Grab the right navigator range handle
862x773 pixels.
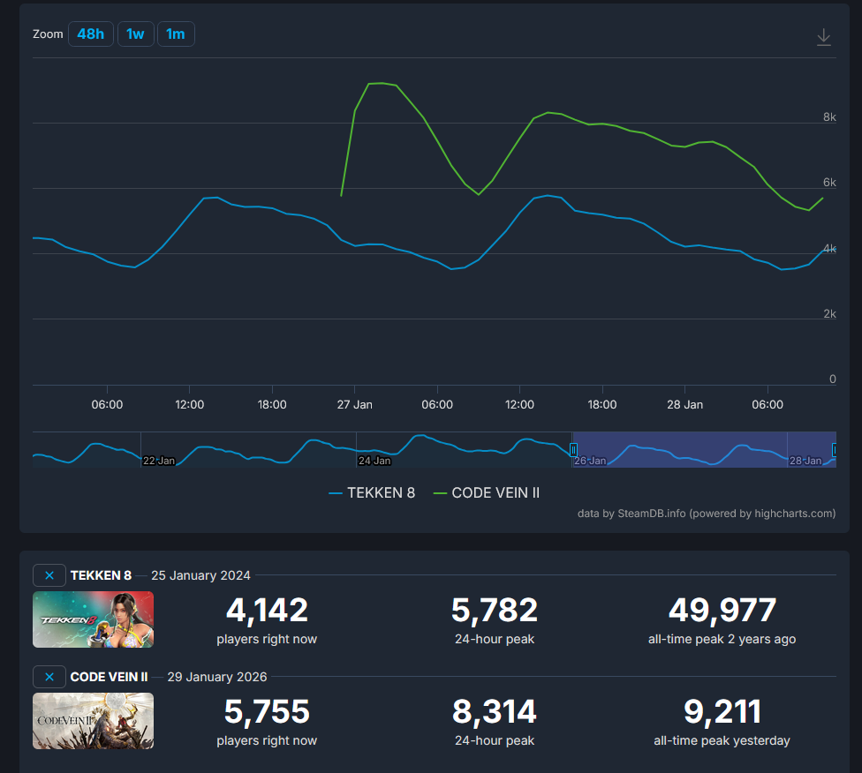coord(834,450)
